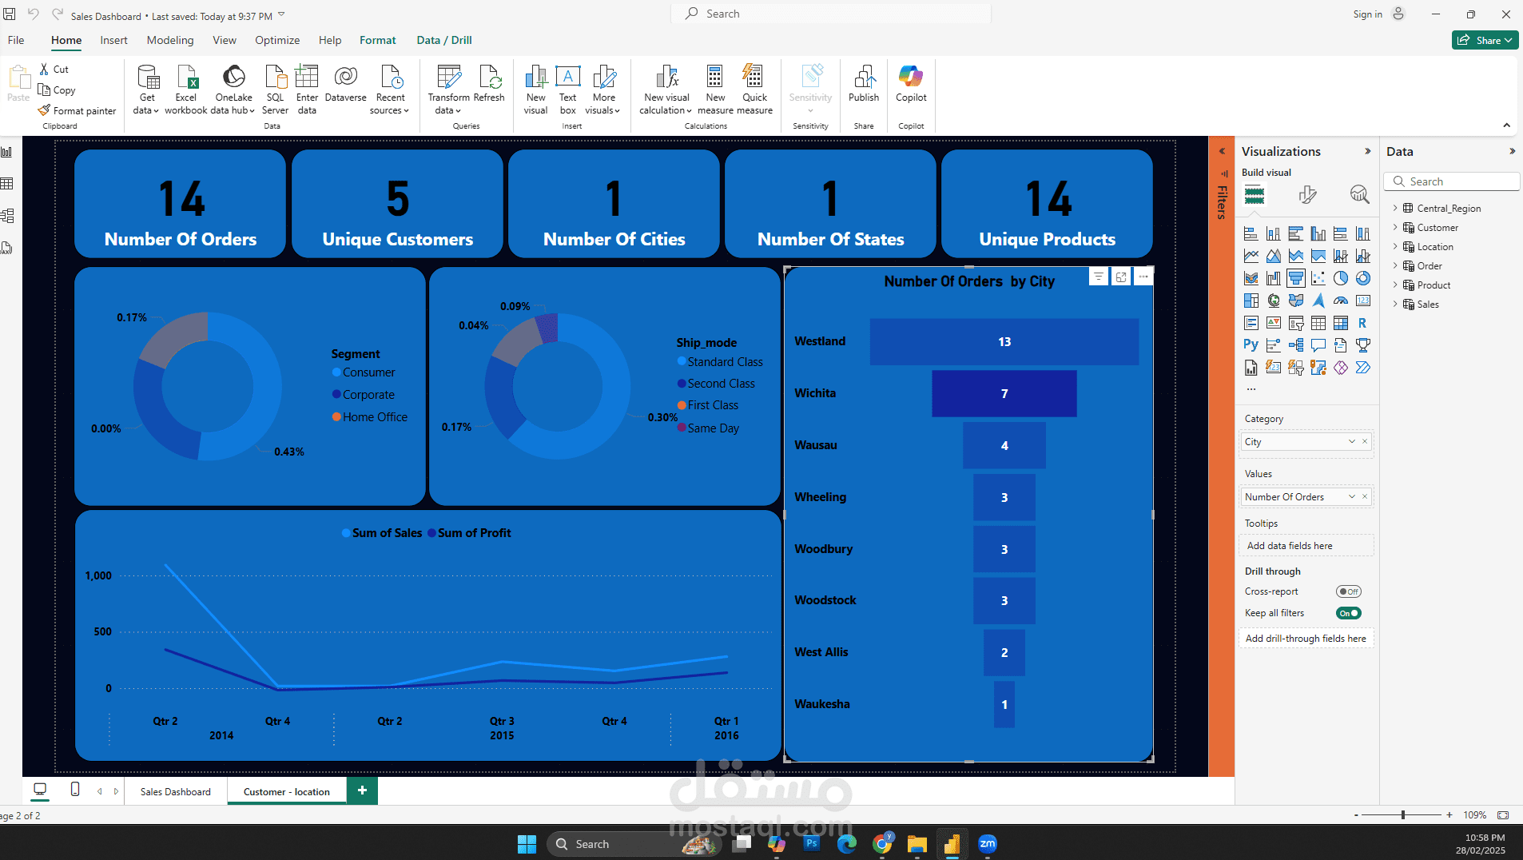Select the Treemap visualization icon
The width and height of the screenshot is (1523, 860).
(x=1251, y=301)
